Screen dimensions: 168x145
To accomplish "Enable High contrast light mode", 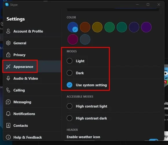I will tap(70, 106).
